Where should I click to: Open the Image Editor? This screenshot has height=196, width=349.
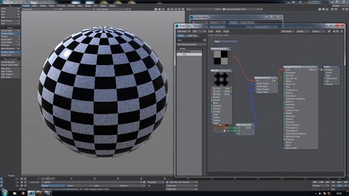tap(10, 39)
